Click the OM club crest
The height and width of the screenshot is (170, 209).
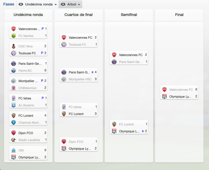14,150
